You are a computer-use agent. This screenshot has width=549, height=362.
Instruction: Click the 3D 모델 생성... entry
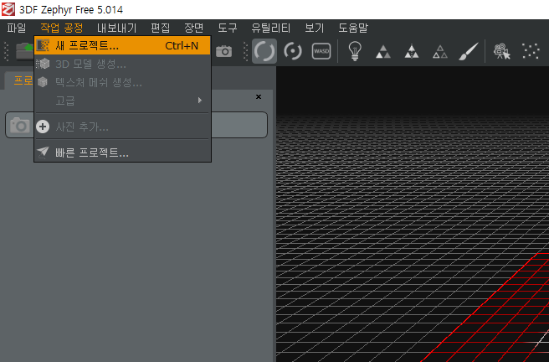tap(122, 64)
